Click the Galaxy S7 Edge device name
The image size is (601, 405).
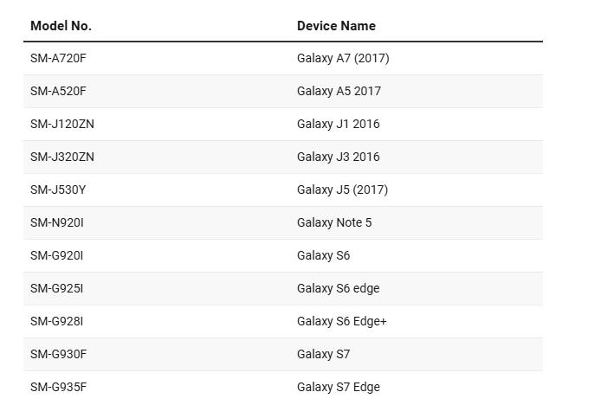click(x=338, y=387)
